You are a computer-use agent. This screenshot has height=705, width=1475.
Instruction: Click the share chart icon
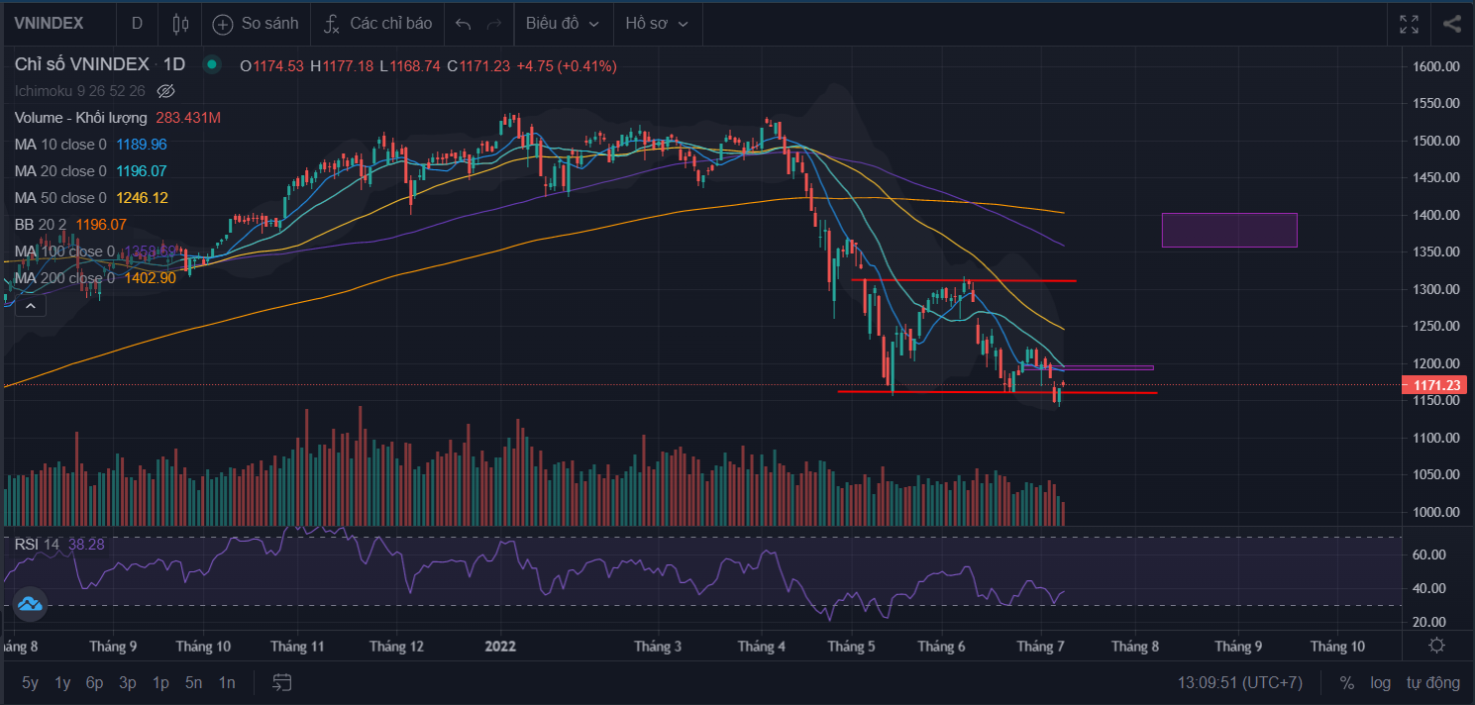click(x=1451, y=24)
